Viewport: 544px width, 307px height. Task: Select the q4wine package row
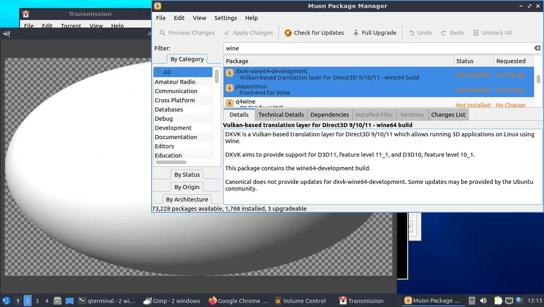tap(379, 103)
